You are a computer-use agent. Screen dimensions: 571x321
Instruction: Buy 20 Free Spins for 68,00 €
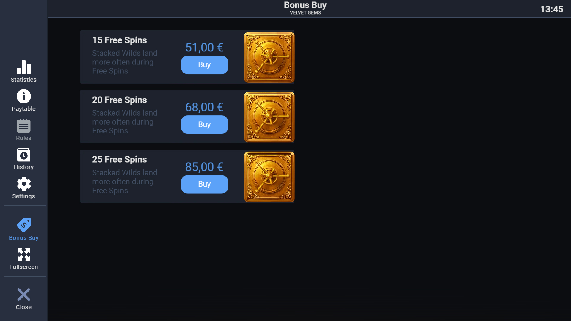[x=204, y=125]
